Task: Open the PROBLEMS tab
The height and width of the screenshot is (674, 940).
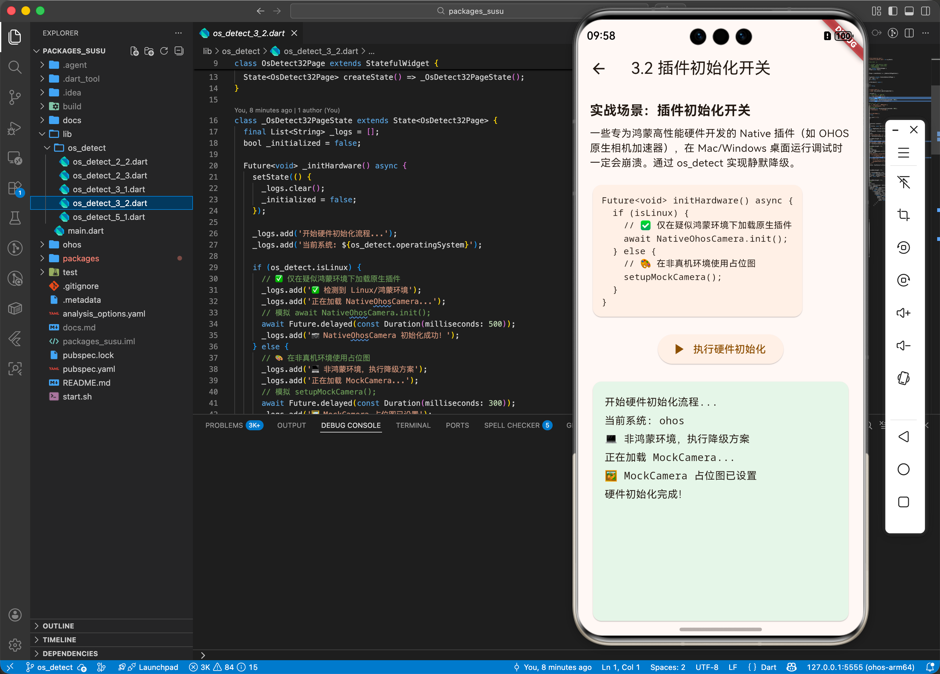Action: (x=224, y=426)
